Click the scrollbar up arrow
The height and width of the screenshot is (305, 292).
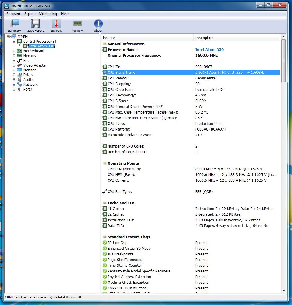point(284,37)
